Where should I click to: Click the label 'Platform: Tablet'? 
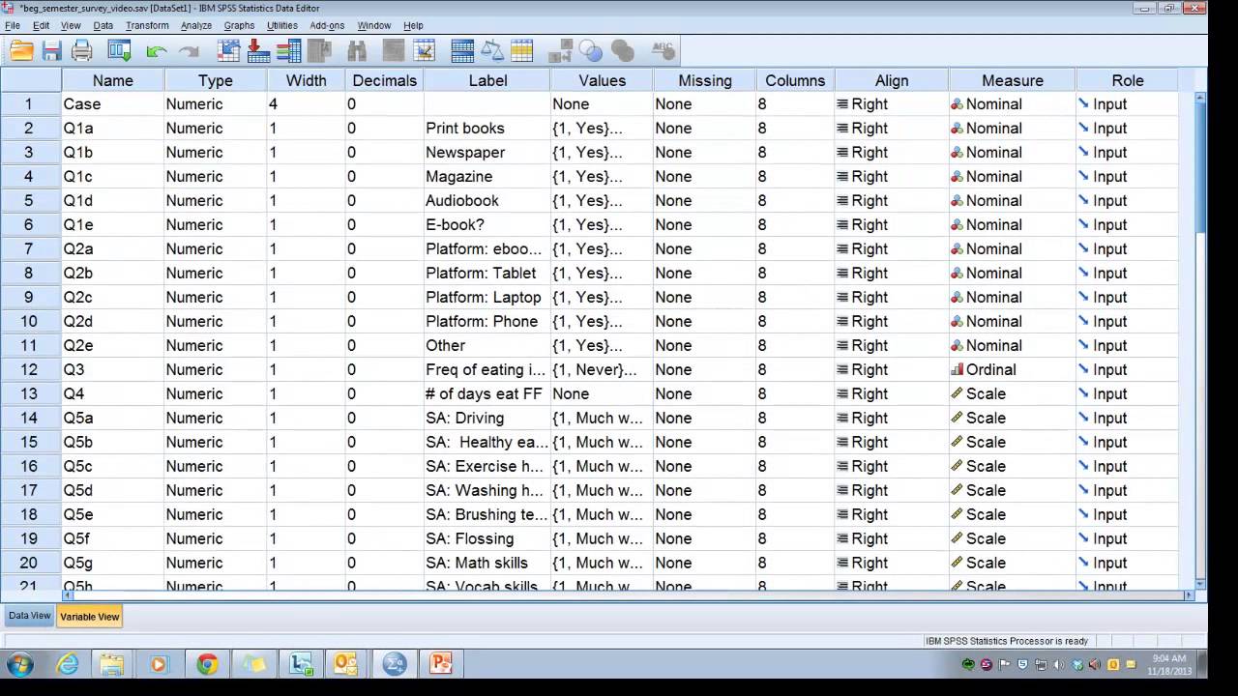(481, 273)
